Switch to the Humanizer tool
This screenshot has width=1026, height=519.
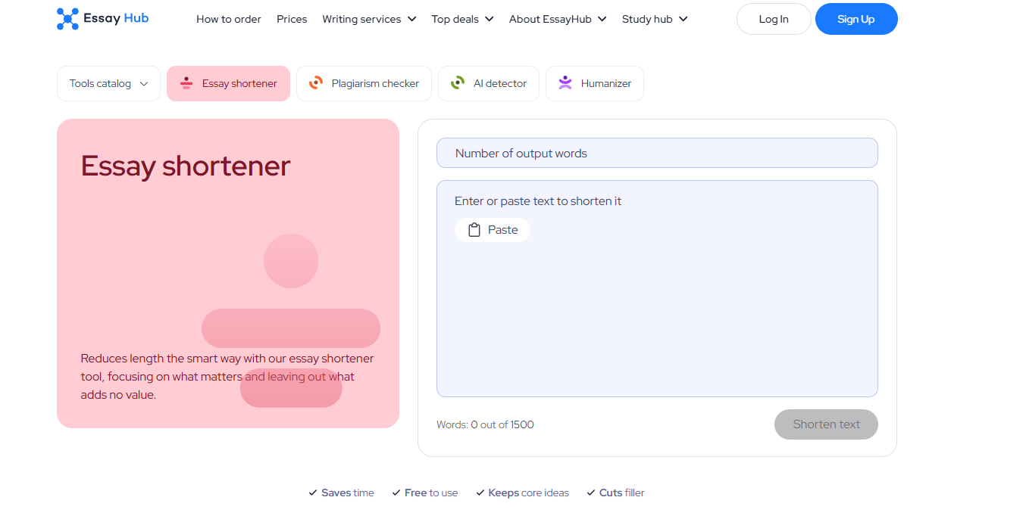point(595,83)
